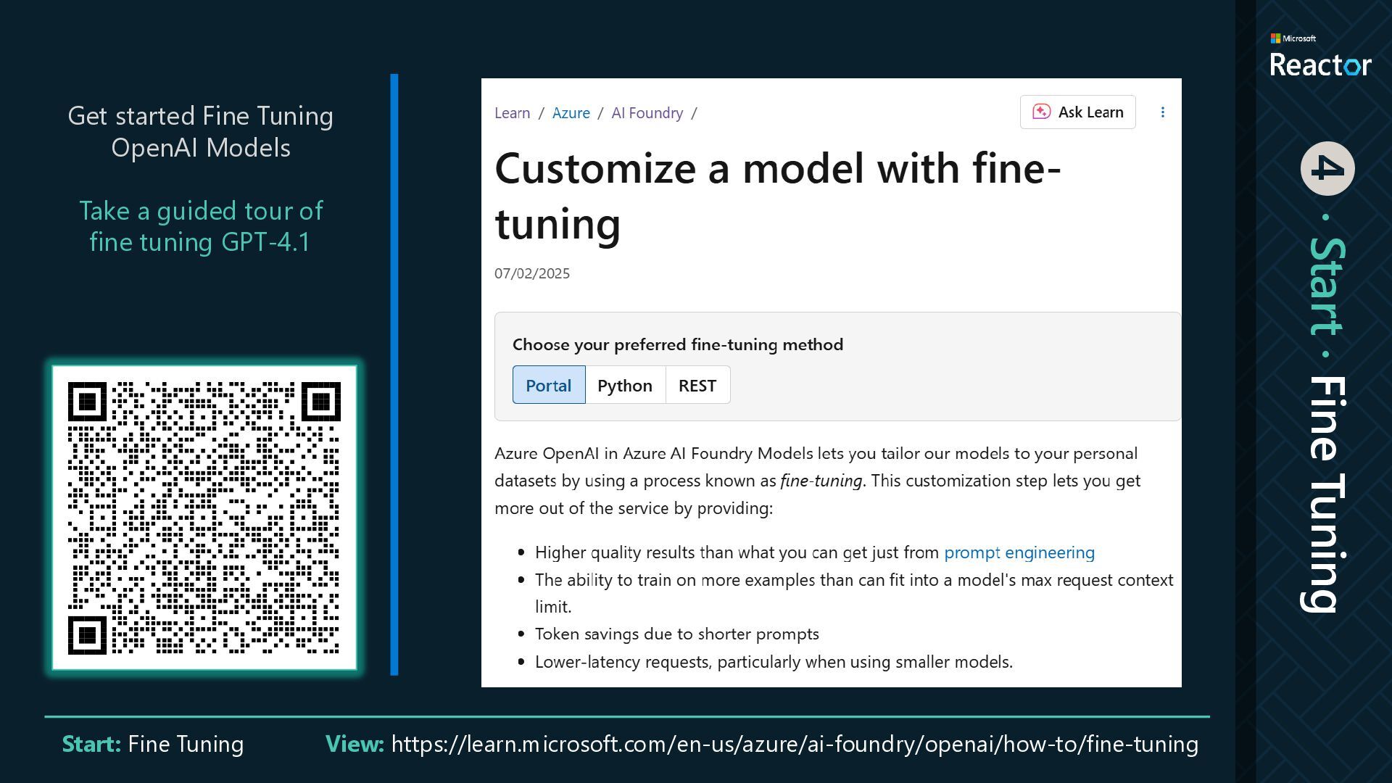Click "Take a guided tour of fine tuning GPT-4.1"
This screenshot has width=1392, height=783.
pos(201,226)
